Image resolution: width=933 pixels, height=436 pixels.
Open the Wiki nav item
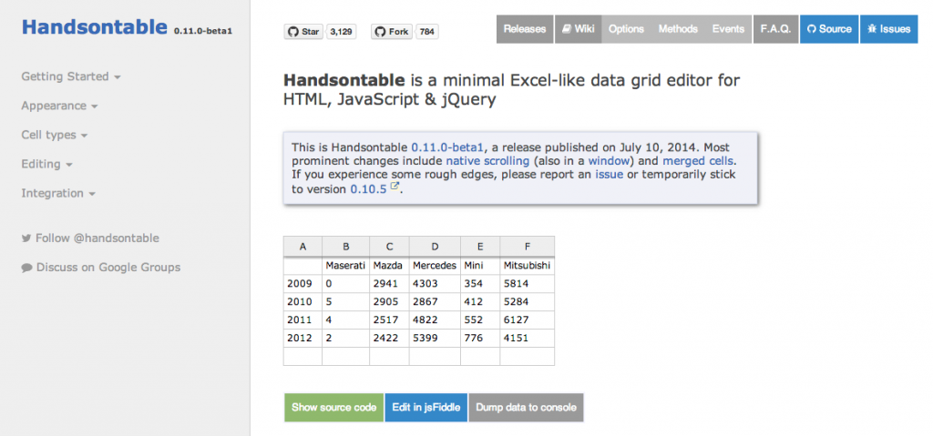[x=579, y=29]
